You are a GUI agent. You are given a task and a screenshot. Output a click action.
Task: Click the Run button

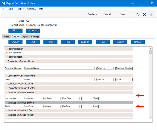[x=15, y=30]
